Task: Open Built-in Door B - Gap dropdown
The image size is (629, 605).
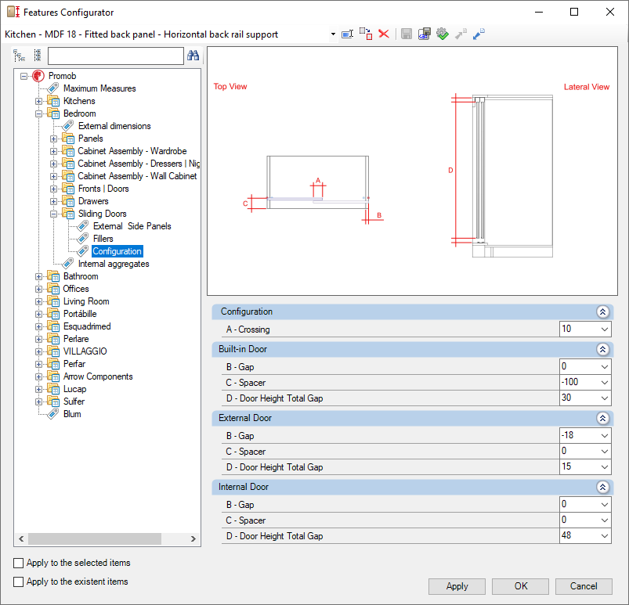Action: 605,366
